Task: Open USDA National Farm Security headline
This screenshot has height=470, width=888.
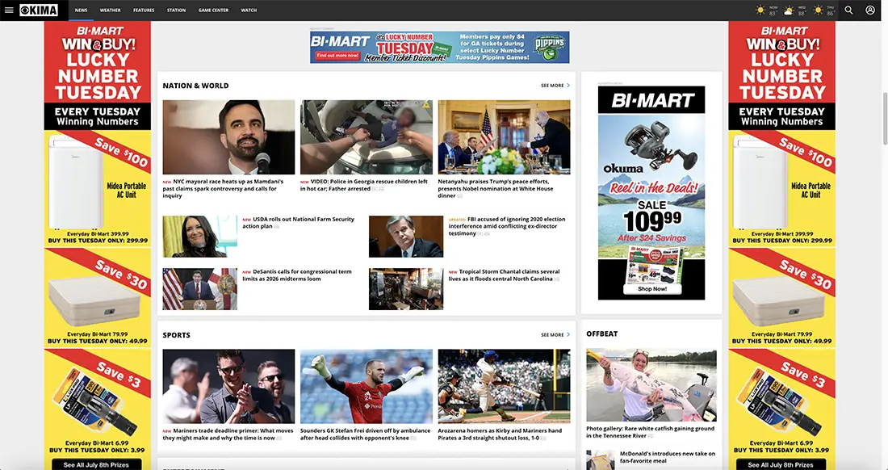Action: 299,223
